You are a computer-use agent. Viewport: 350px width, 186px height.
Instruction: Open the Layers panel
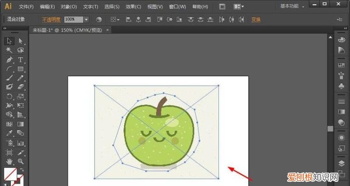pyautogui.click(x=341, y=164)
